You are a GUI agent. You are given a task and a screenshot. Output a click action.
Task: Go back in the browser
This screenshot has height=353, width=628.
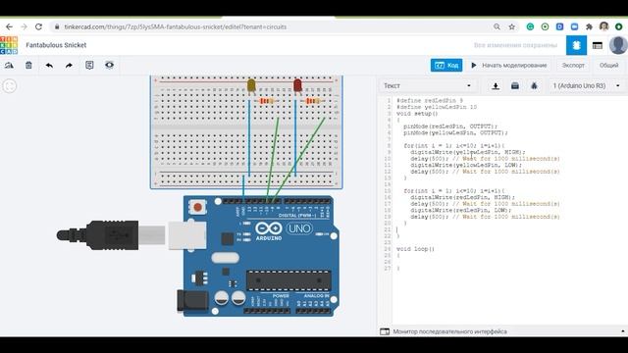point(9,26)
